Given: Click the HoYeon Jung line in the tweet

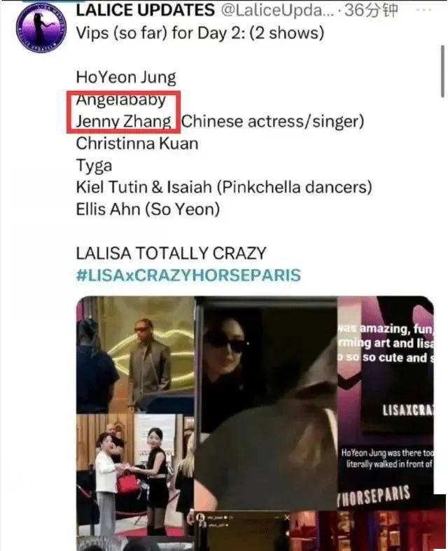Looking at the screenshot, I should click(126, 78).
